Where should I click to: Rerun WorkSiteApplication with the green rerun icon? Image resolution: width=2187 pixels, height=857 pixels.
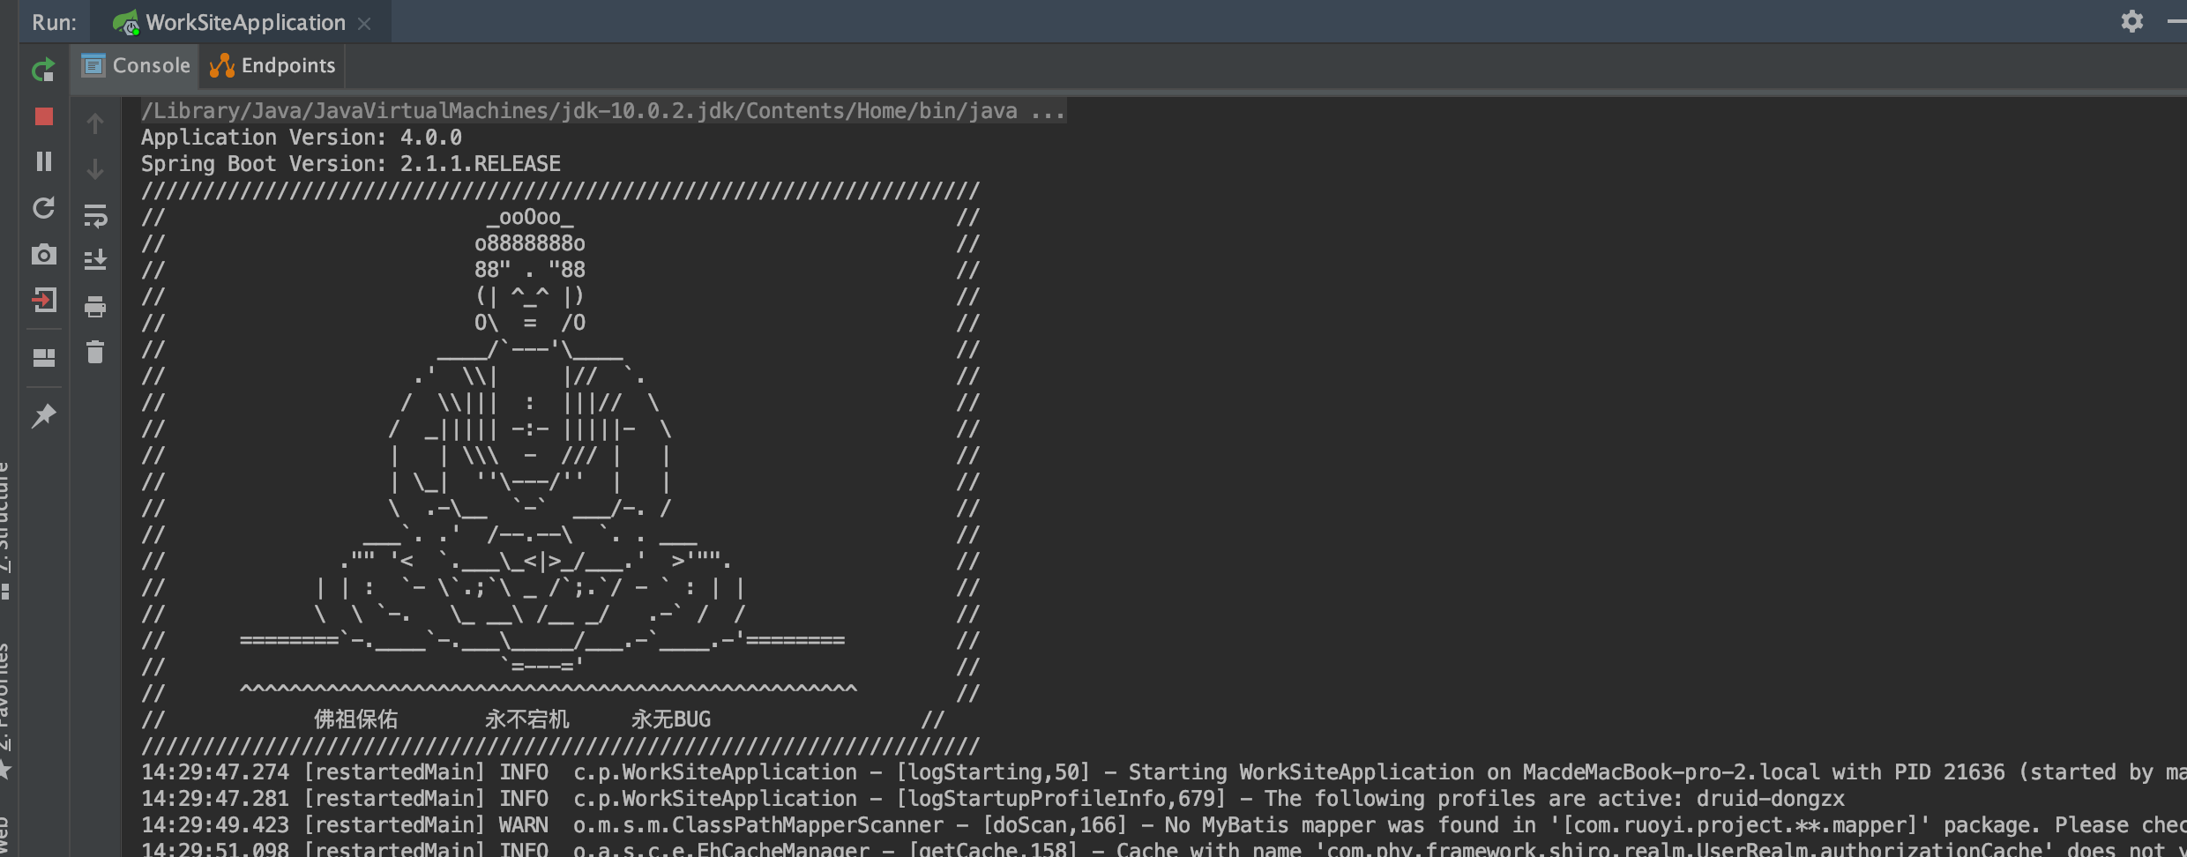click(x=43, y=70)
